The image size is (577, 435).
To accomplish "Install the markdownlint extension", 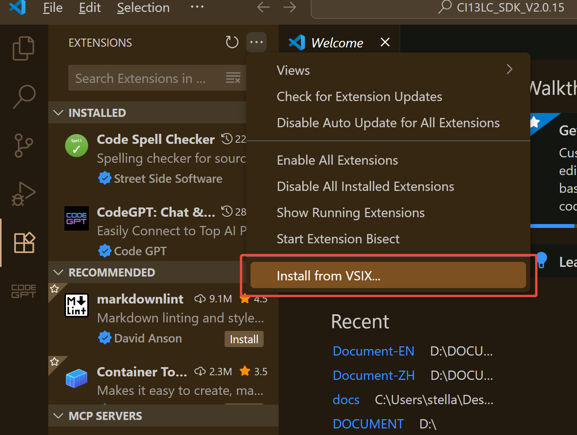I will (244, 339).
